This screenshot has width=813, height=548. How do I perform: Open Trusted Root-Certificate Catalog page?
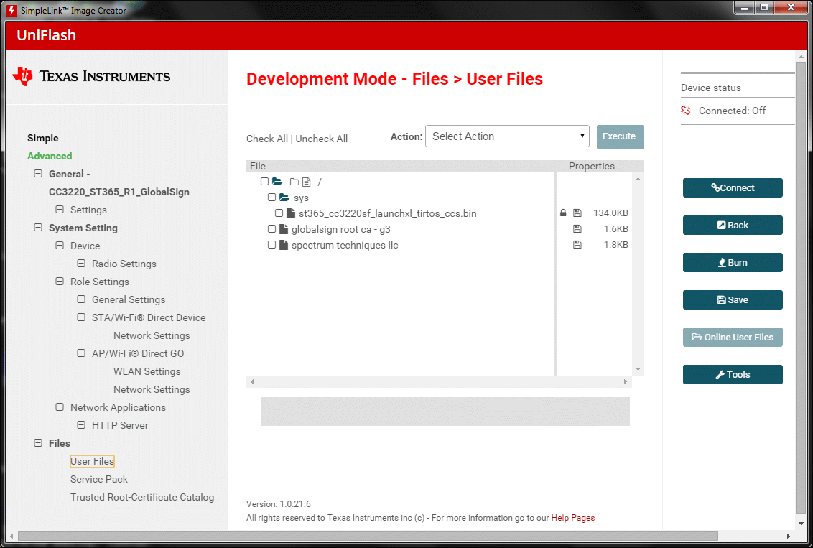click(x=142, y=497)
